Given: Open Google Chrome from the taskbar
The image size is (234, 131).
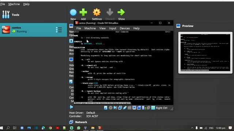Looking at the screenshot, I should pos(50,128).
